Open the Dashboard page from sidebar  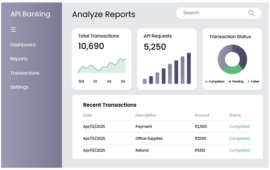(x=23, y=45)
